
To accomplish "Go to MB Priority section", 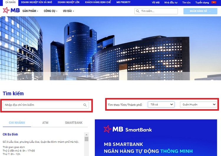I will (123, 2).
